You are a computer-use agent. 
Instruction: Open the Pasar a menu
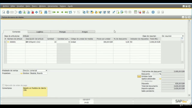(x=34, y=6)
